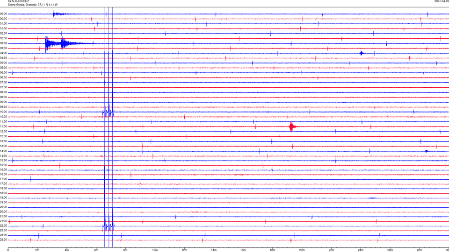Select the 6m axis tick label
The width and height of the screenshot is (449, 252).
pyautogui.click(x=96, y=250)
